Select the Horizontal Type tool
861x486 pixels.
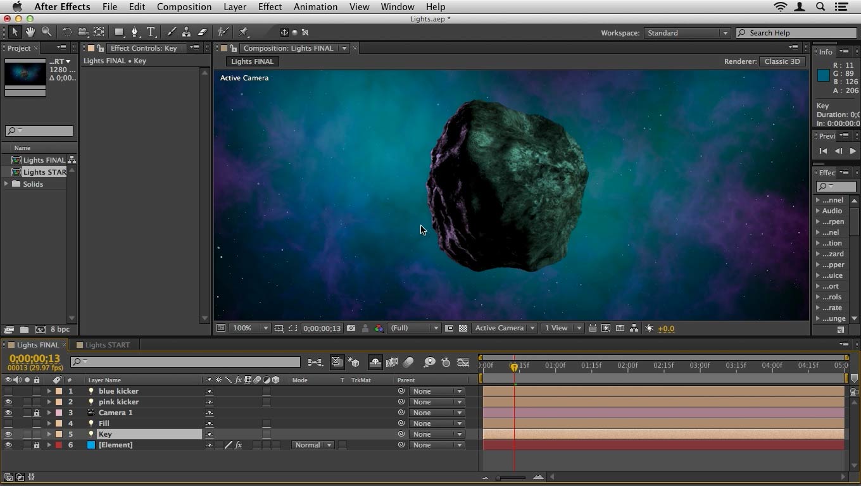point(151,32)
